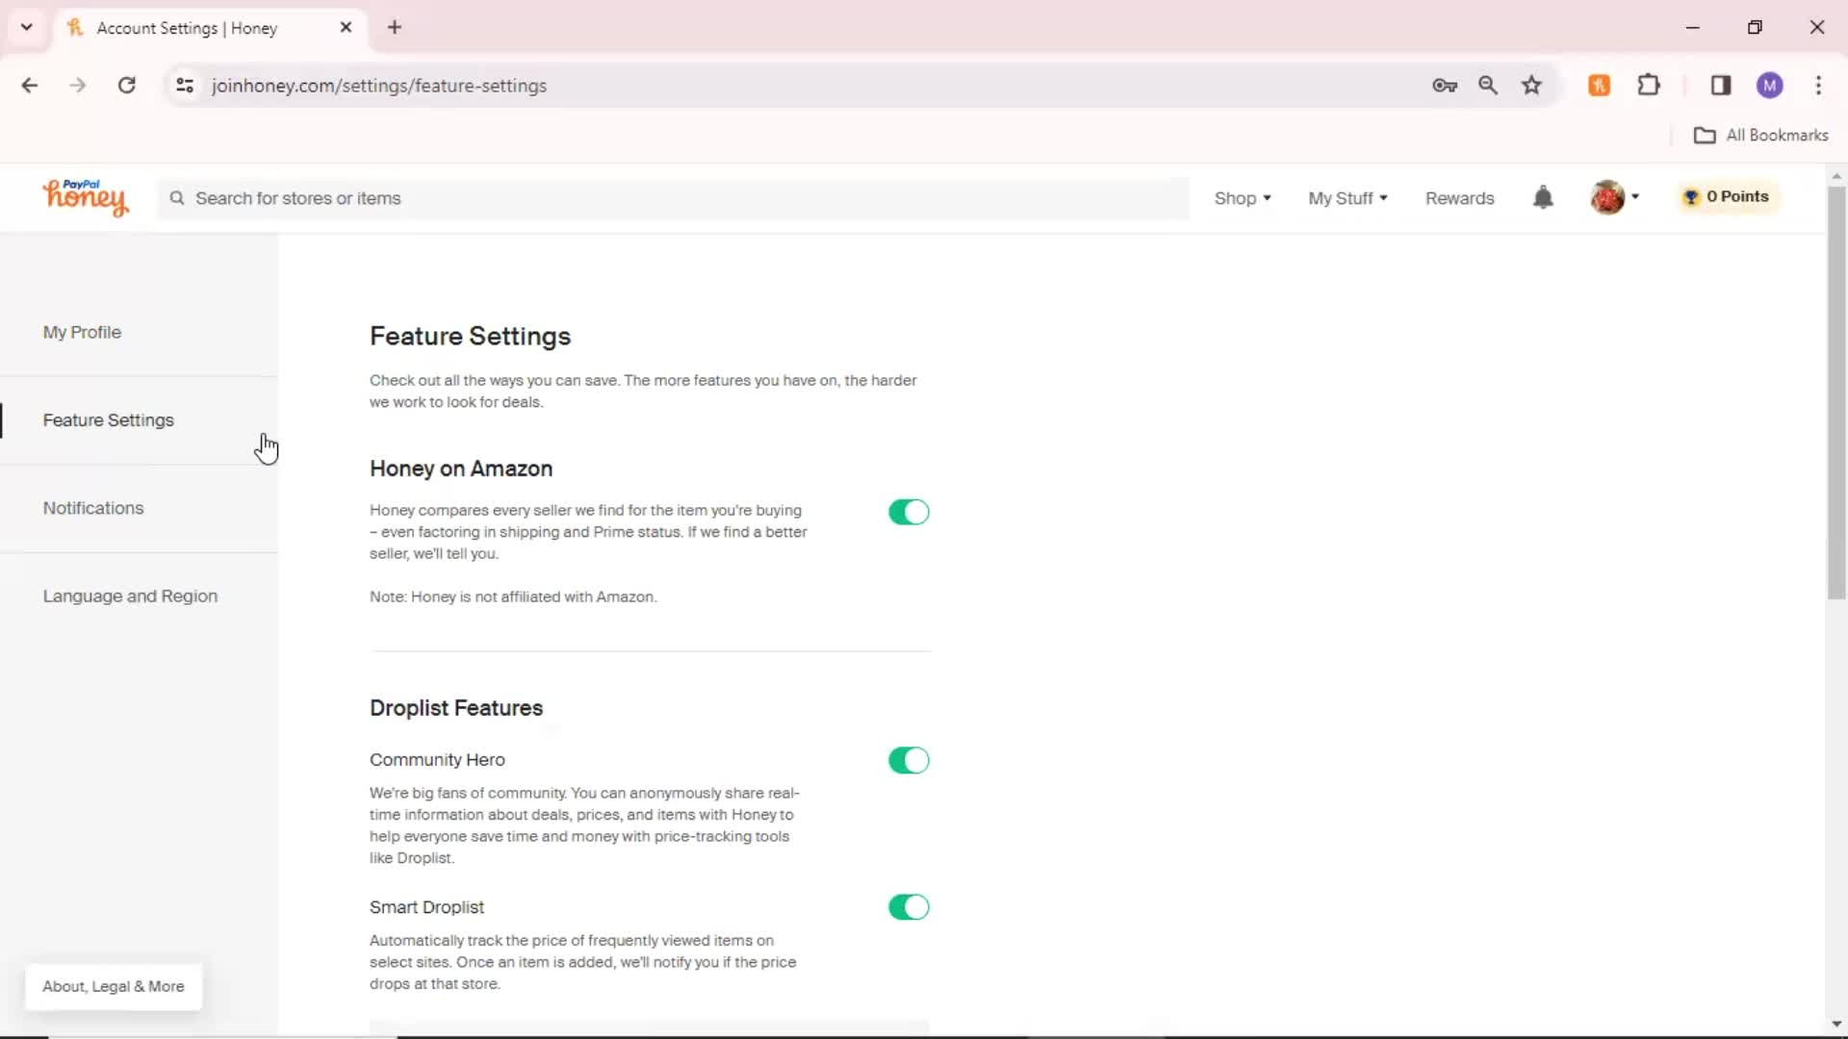Click the 0 Points badge
The image size is (1848, 1039).
click(x=1728, y=196)
